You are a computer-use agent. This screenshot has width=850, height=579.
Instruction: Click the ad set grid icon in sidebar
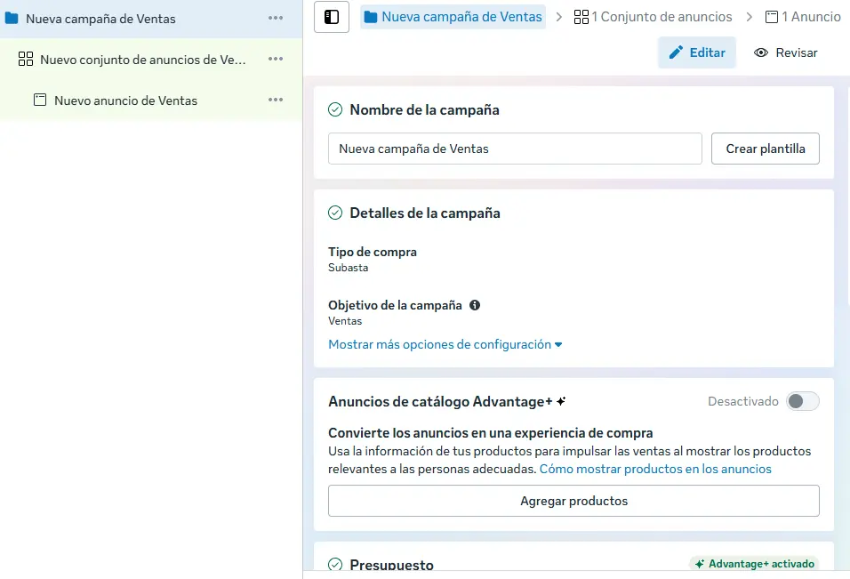26,60
